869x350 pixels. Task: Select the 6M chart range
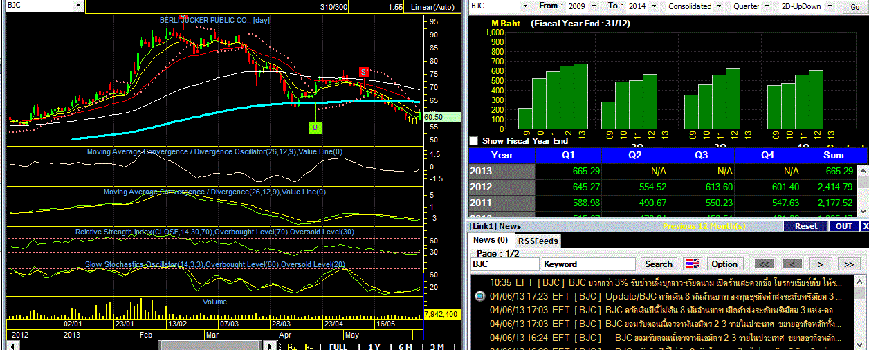[x=405, y=347]
